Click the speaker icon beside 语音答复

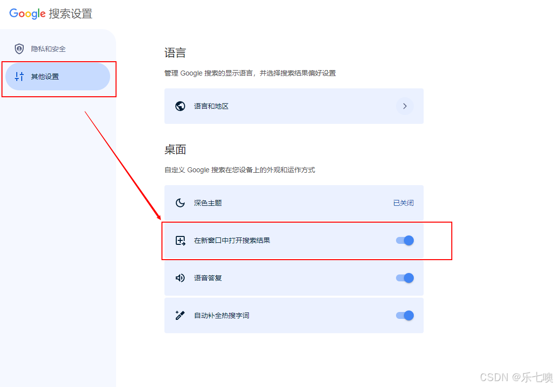coord(180,278)
